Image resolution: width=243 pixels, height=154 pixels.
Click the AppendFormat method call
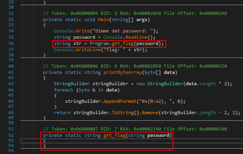(x=120, y=102)
